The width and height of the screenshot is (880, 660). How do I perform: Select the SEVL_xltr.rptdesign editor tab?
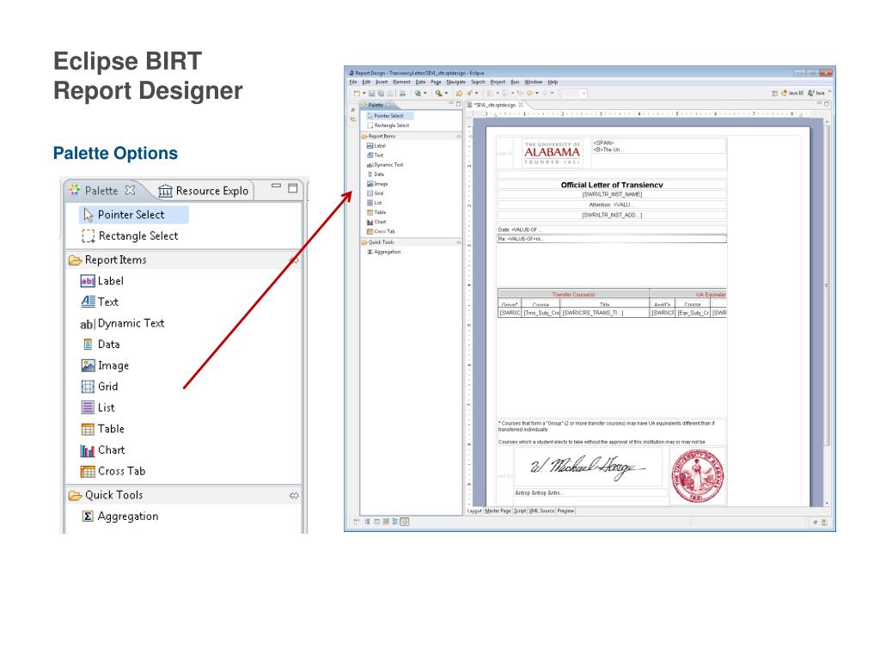[x=496, y=105]
